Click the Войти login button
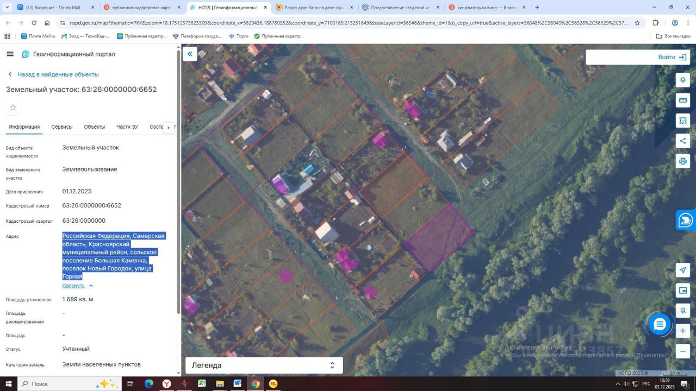 click(x=674, y=57)
